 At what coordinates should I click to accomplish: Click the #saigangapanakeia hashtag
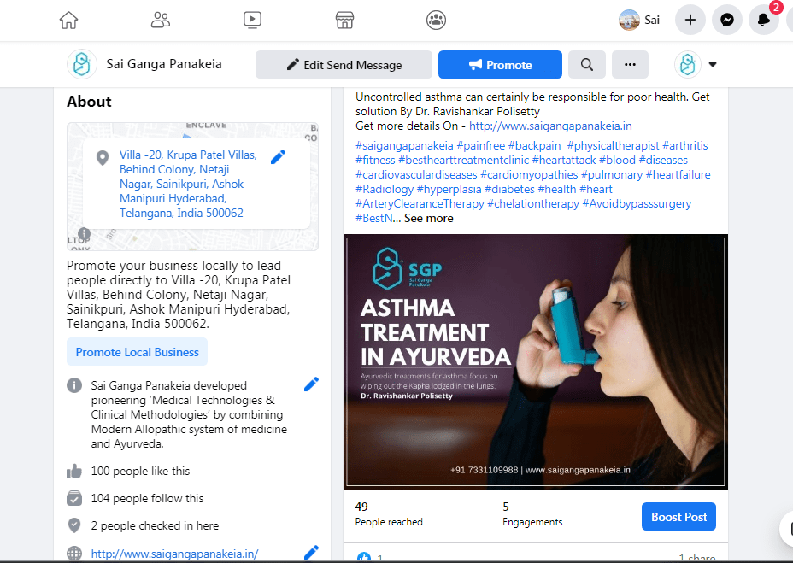point(404,146)
